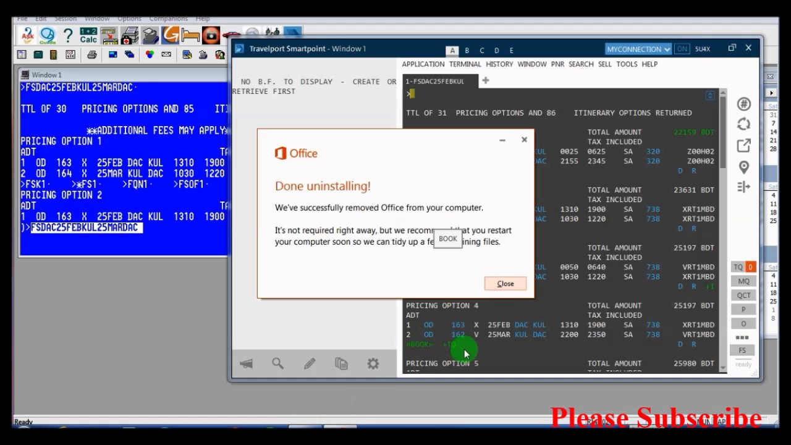Click the orange G arrow icon
This screenshot has height=445, width=791.
coord(170,35)
